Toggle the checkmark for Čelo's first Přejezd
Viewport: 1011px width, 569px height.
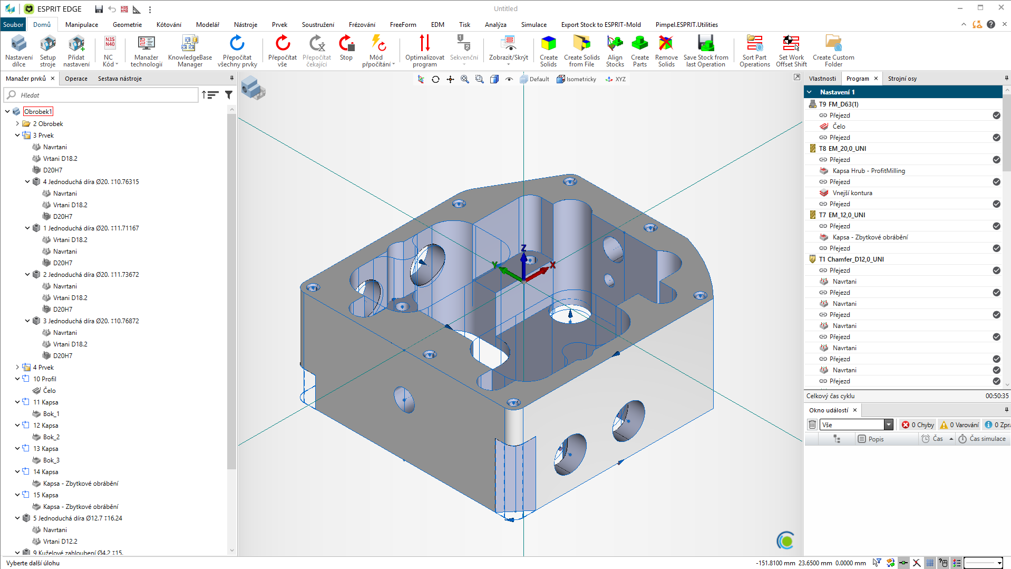[996, 115]
